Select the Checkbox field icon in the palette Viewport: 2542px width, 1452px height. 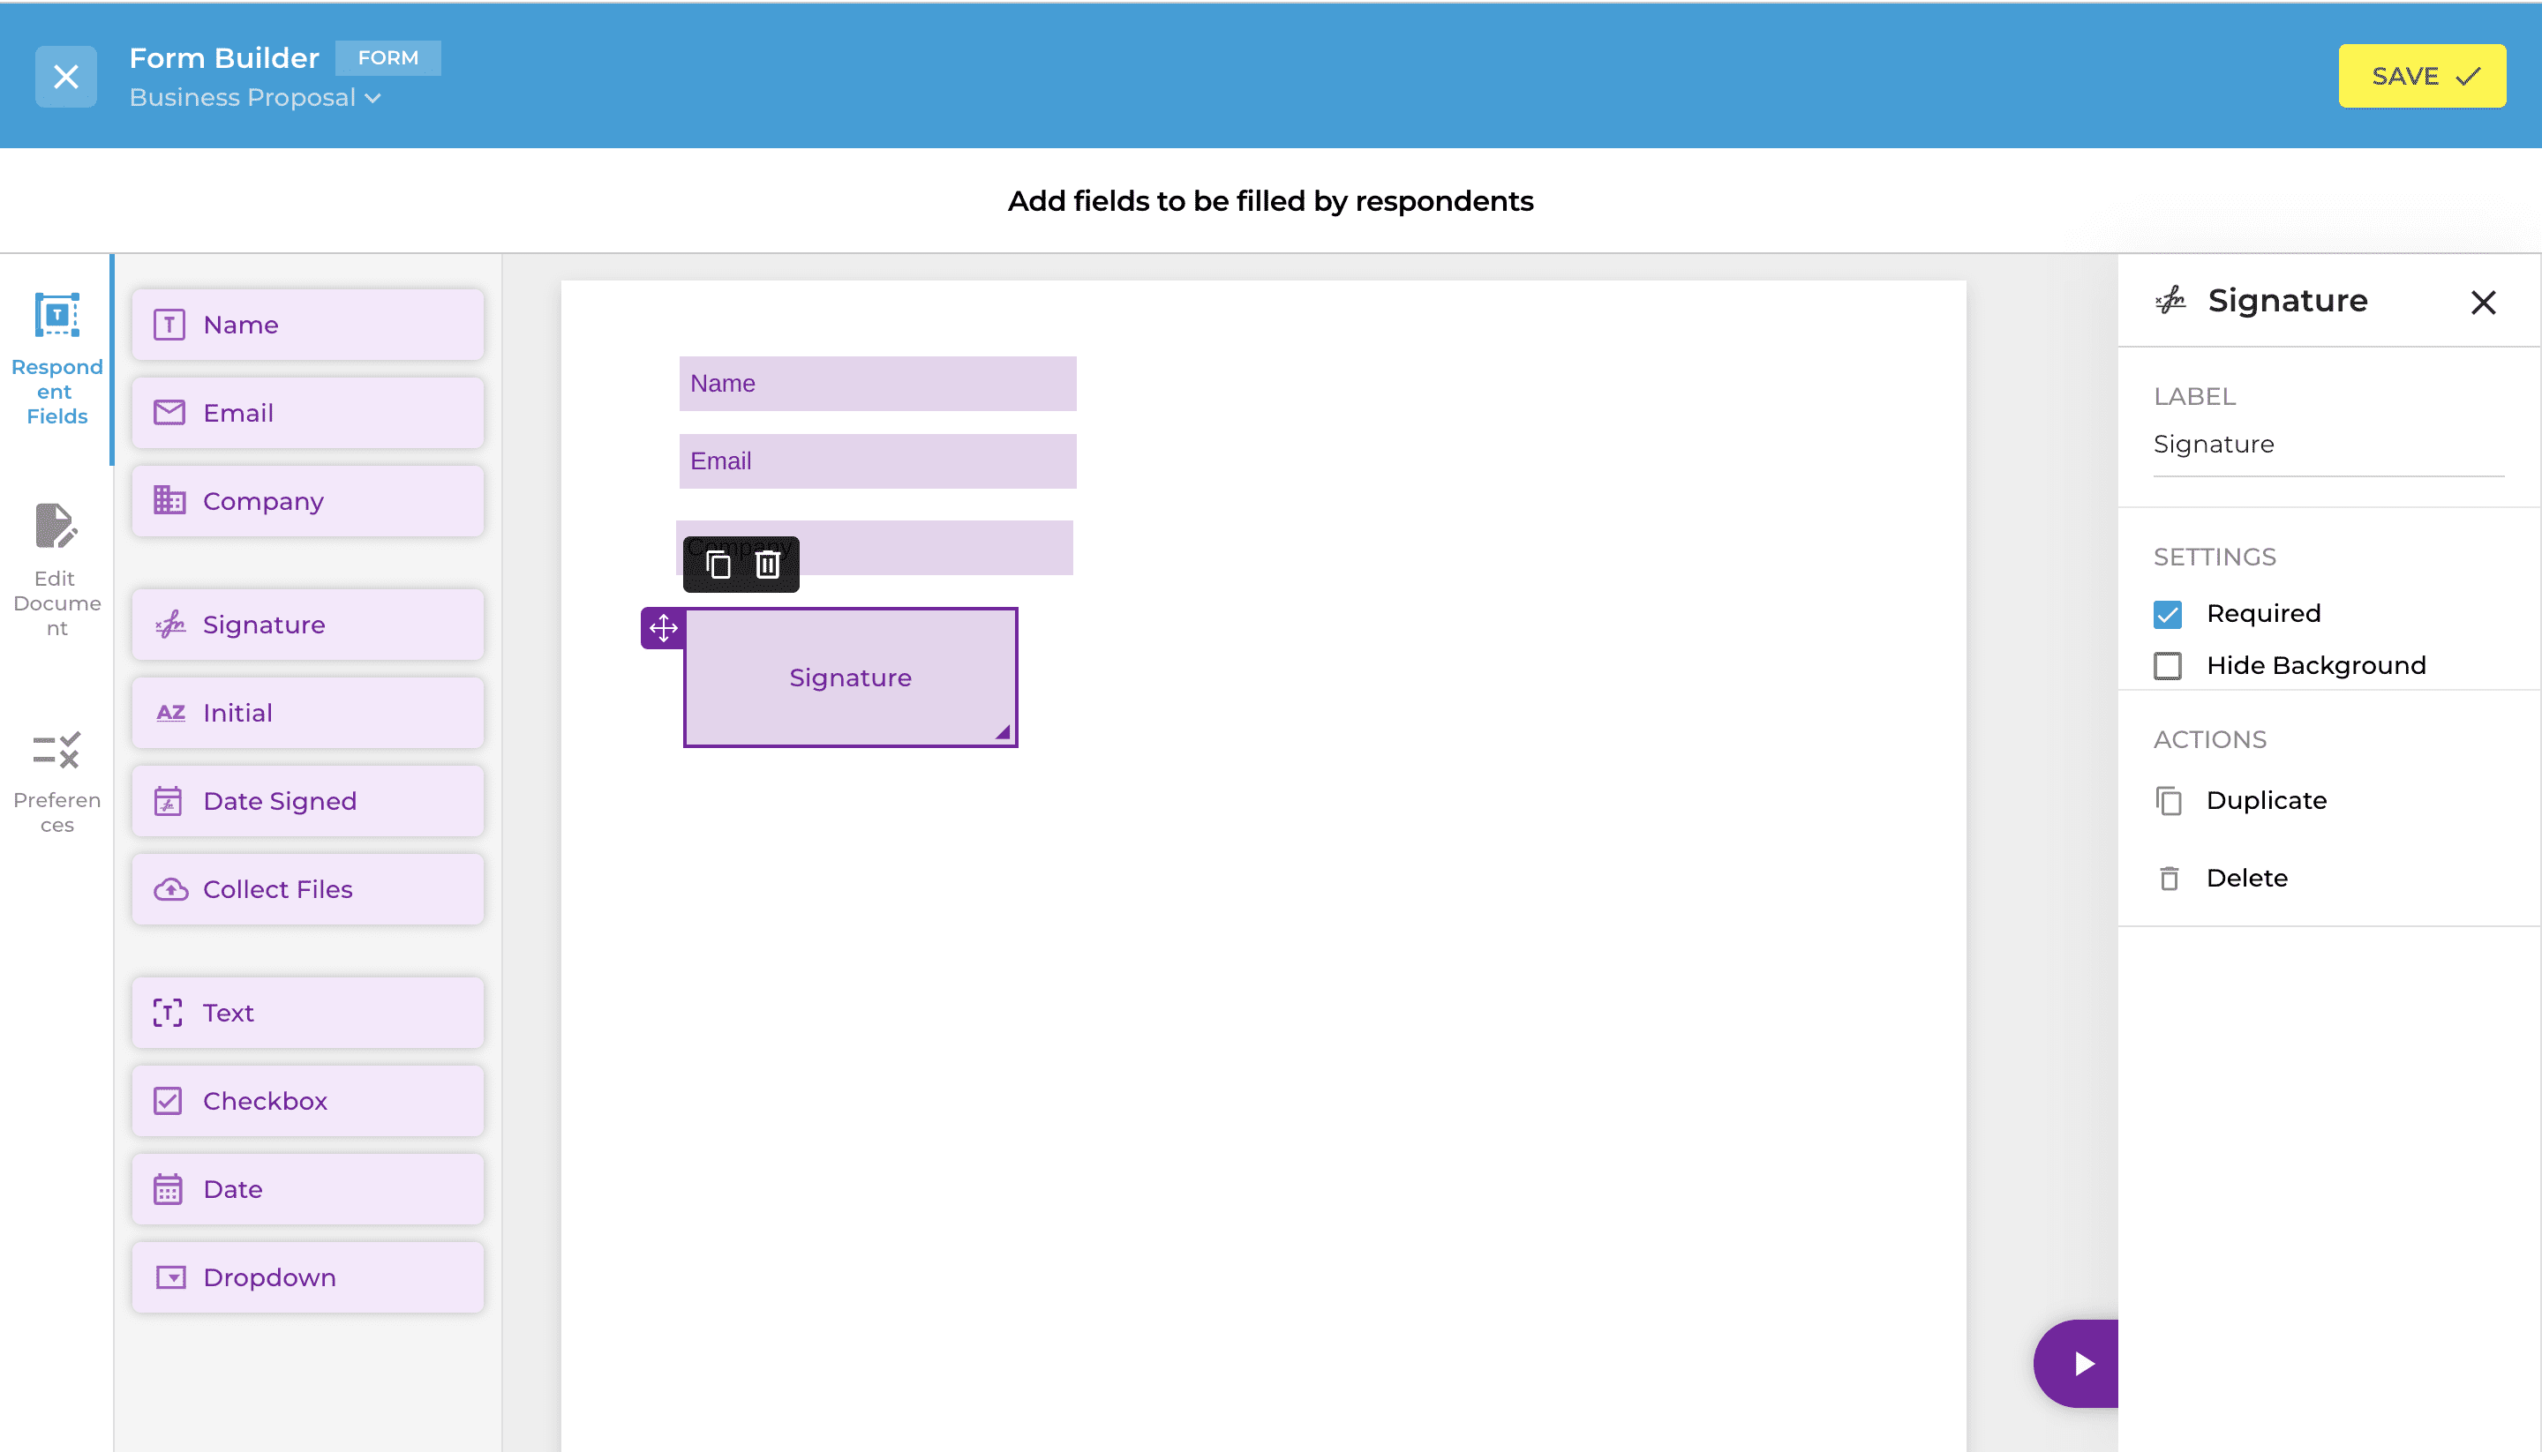pos(168,1101)
